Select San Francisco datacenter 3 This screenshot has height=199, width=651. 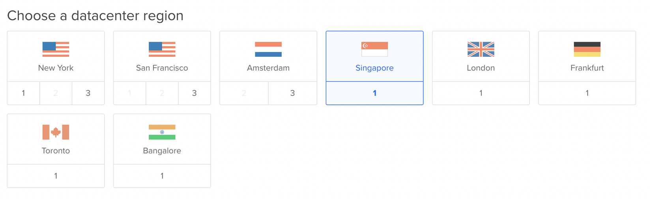(x=194, y=93)
